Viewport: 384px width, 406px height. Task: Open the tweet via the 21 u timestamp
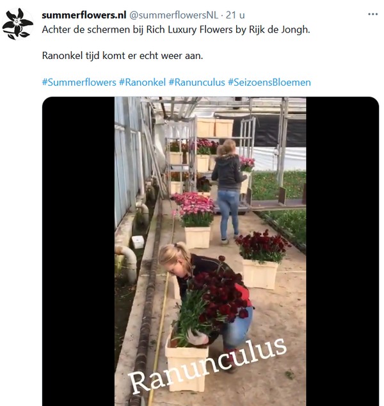235,15
